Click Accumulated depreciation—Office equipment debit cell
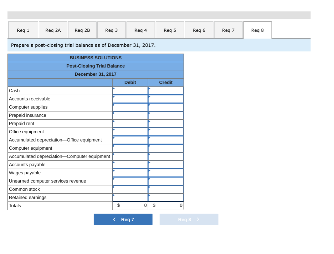The height and width of the screenshot is (254, 334). [130, 140]
